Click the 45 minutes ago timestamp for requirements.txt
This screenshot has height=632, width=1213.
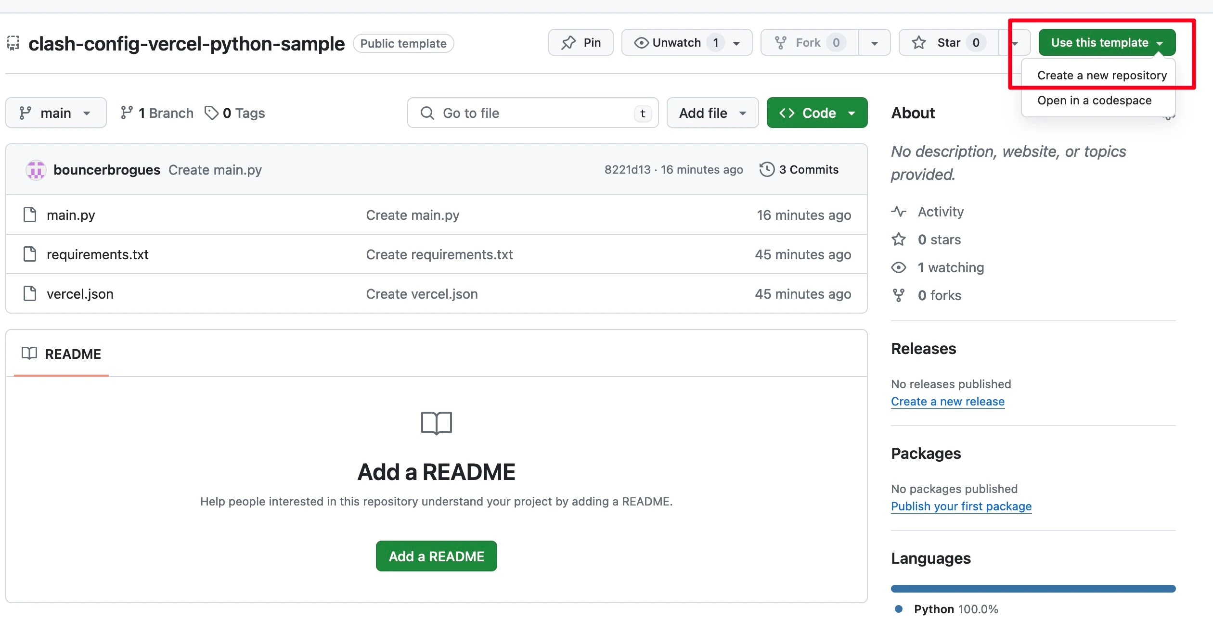coord(803,254)
